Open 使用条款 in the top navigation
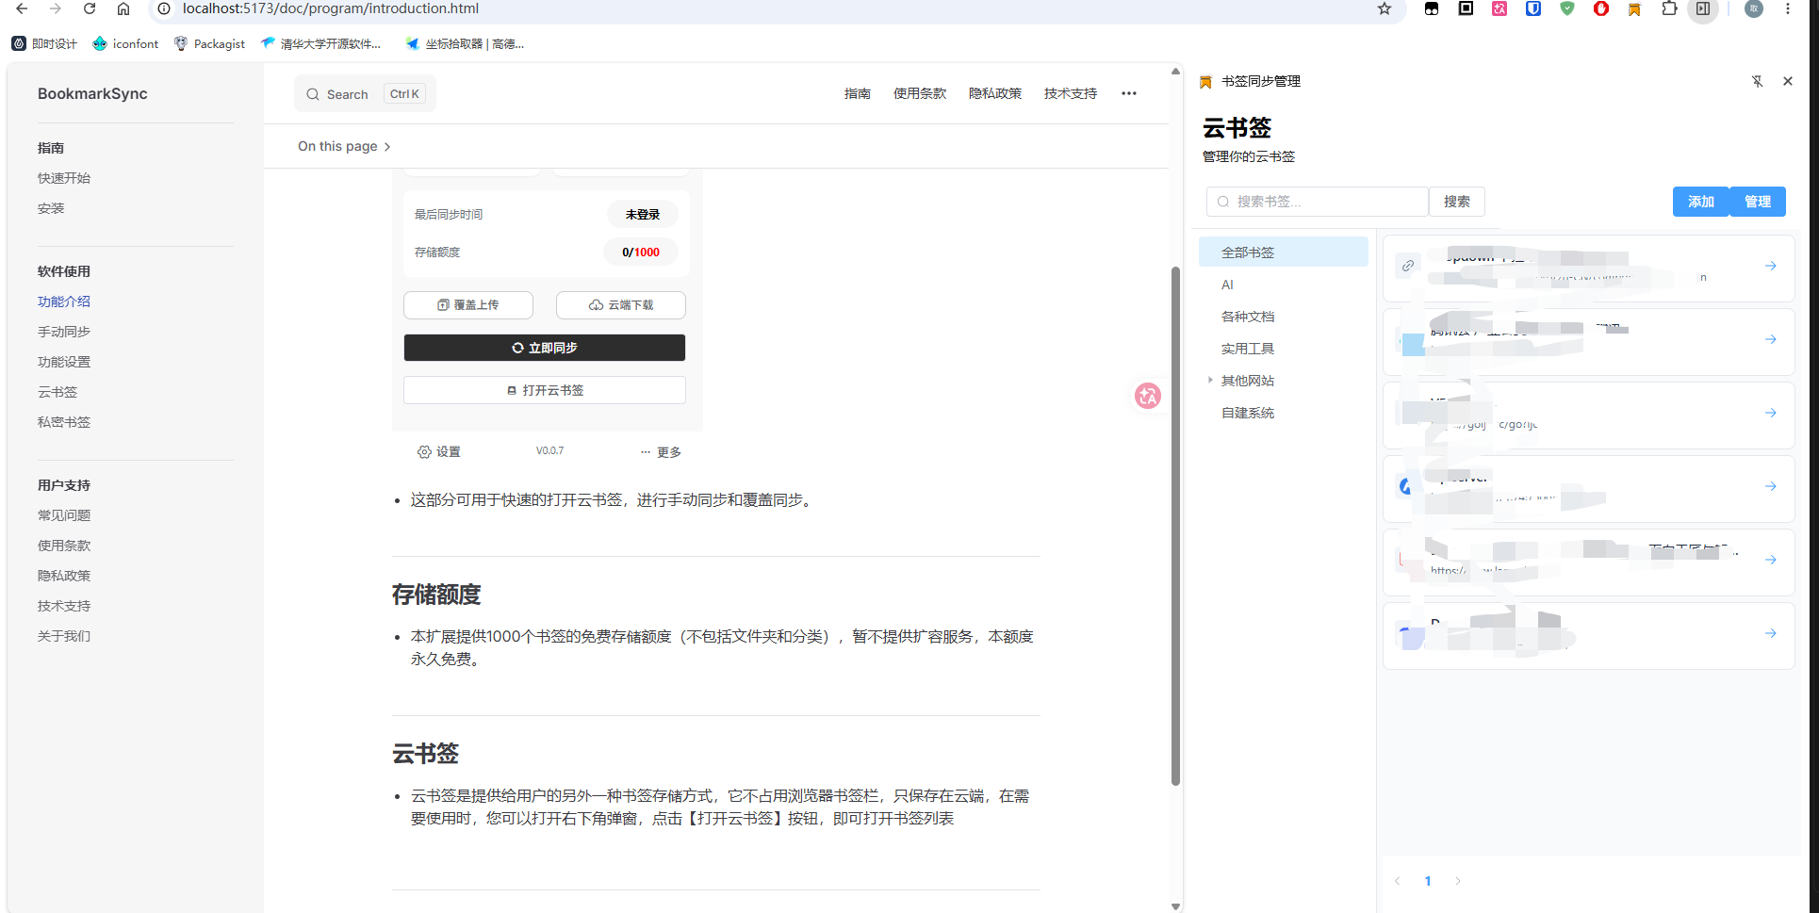1819x913 pixels. 920,93
